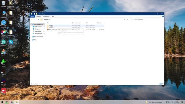The height and width of the screenshot is (104, 185).
Task: Click the Архив ZIP type cell
Action: click(90, 30)
